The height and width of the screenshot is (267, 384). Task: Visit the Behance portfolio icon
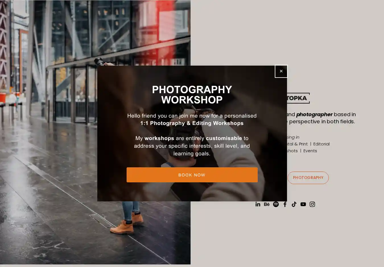click(x=267, y=204)
